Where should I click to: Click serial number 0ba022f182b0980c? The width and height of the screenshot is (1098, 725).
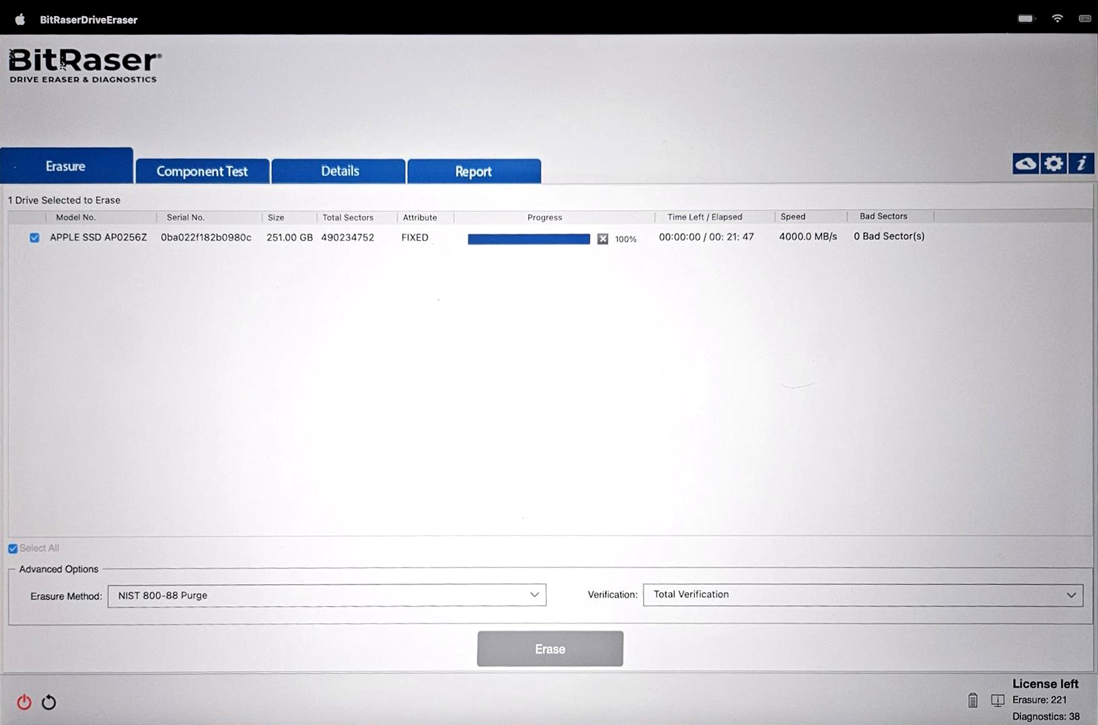pos(206,237)
